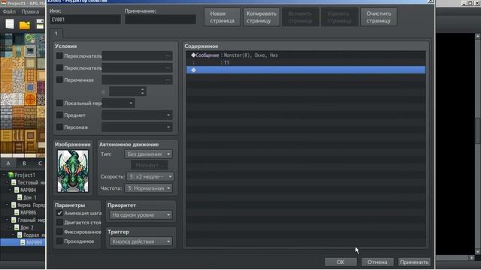Open the Переменная variable selector field

click(137, 80)
